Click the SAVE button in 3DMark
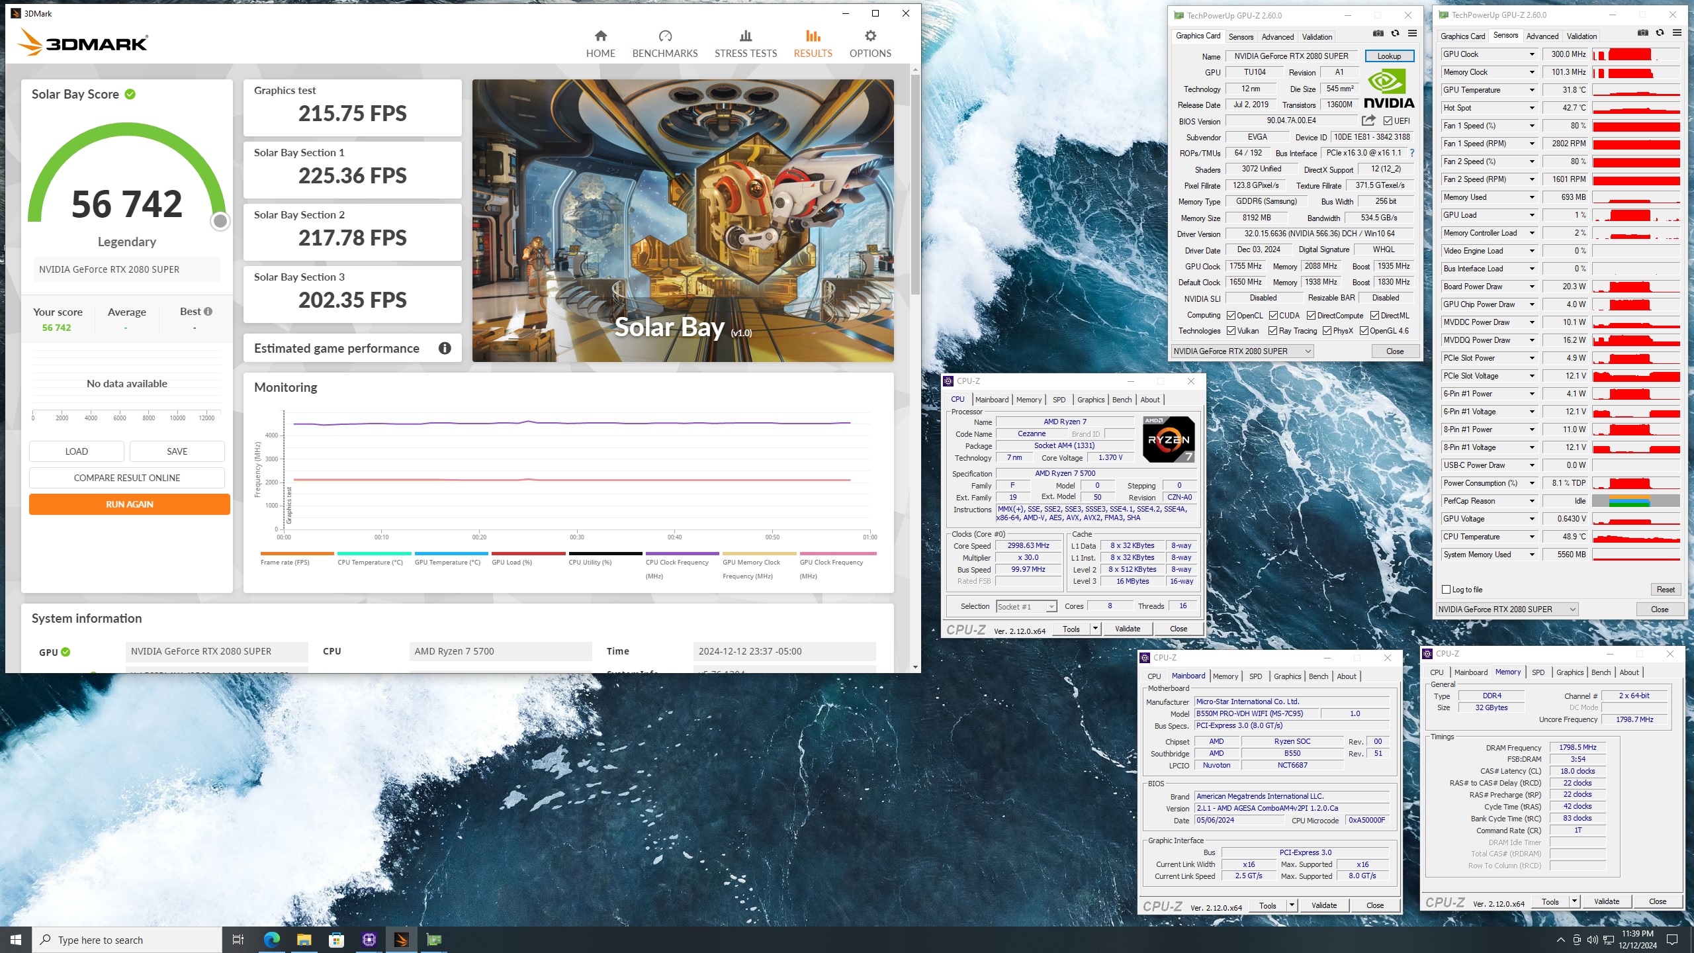Screen dimensions: 1694x953 [x=177, y=451]
